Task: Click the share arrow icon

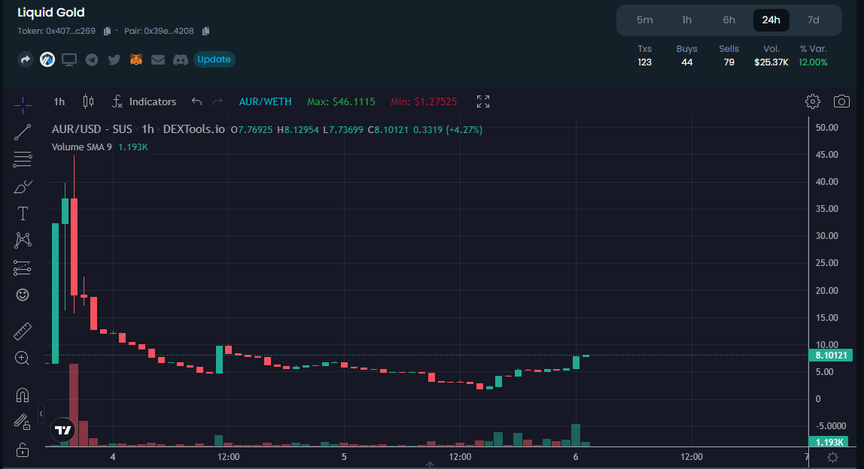Action: click(x=26, y=59)
